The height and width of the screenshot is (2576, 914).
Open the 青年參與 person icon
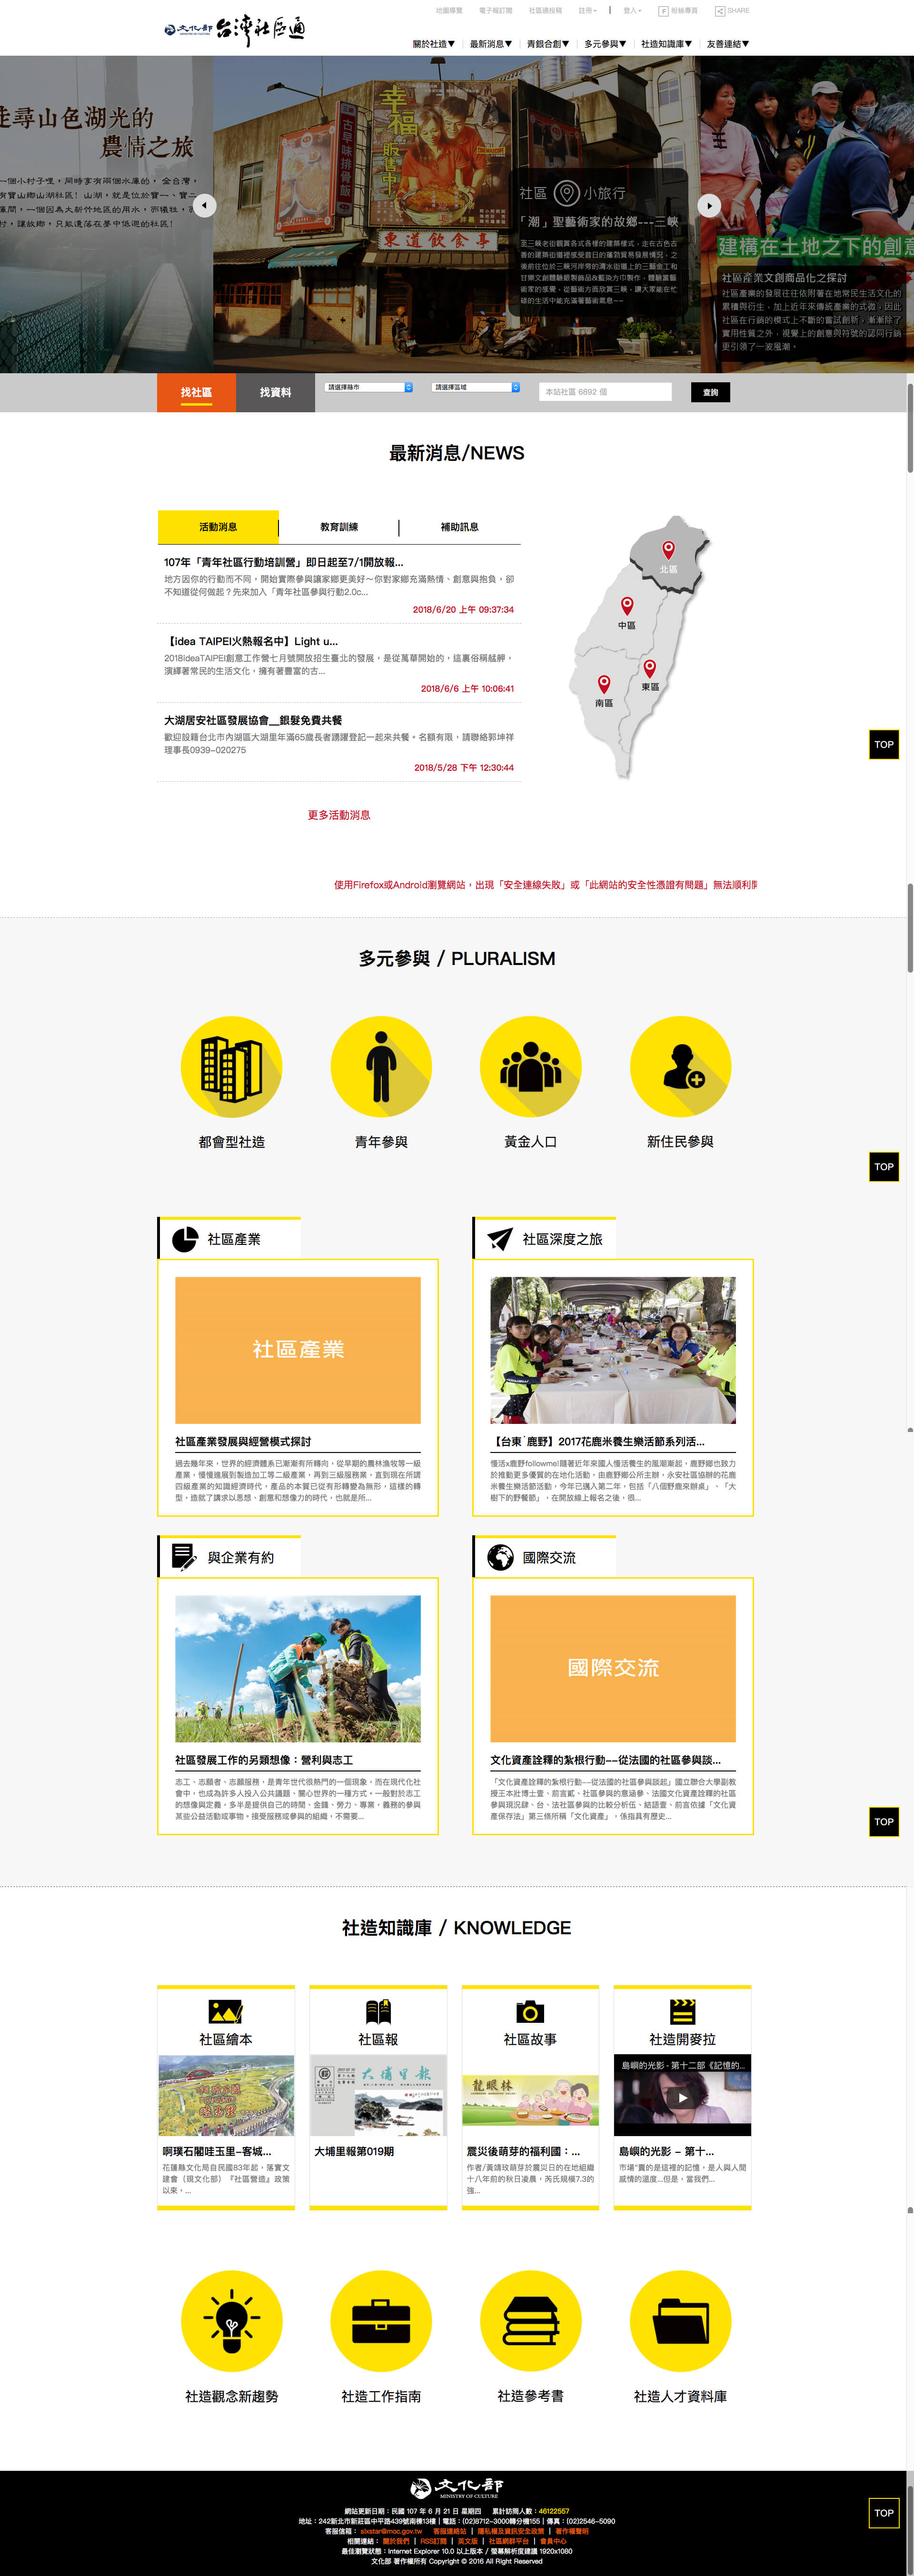[381, 1066]
